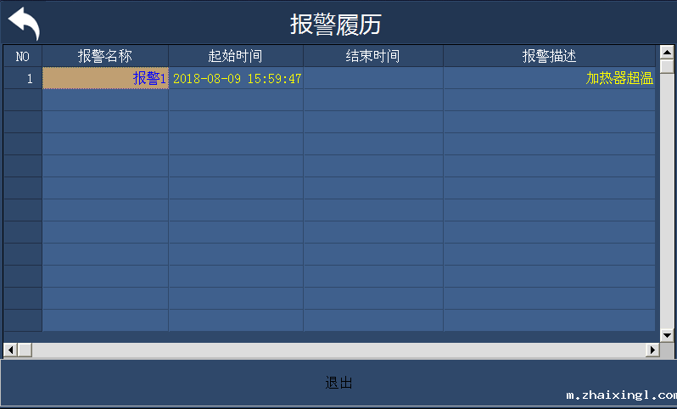Click the empty 结束时间 cell of row 1

tap(372, 78)
